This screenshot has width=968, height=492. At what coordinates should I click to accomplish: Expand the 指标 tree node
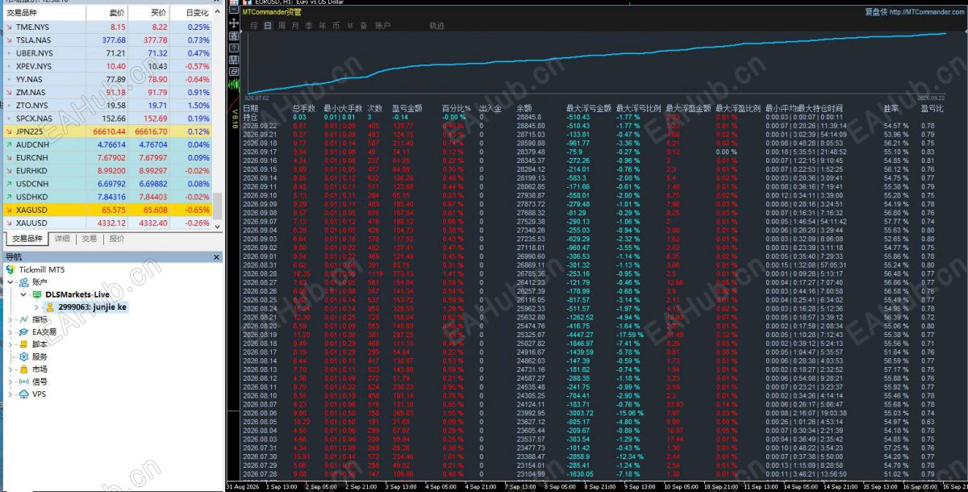[x=10, y=319]
